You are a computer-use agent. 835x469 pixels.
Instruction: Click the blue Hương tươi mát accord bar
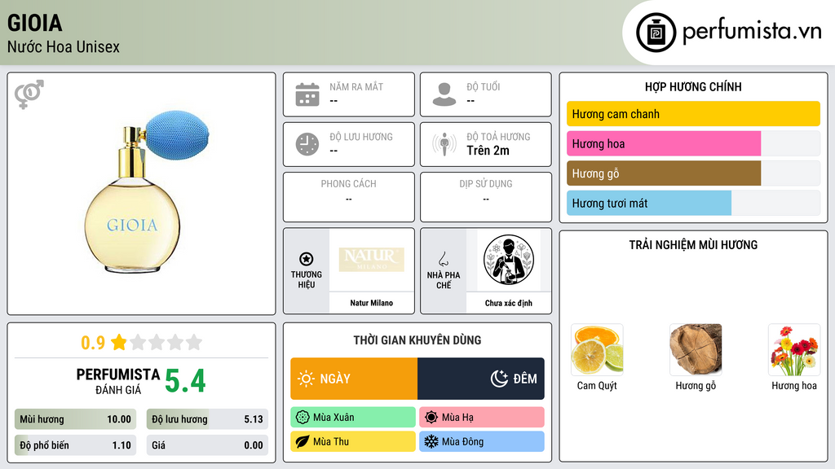coord(649,203)
